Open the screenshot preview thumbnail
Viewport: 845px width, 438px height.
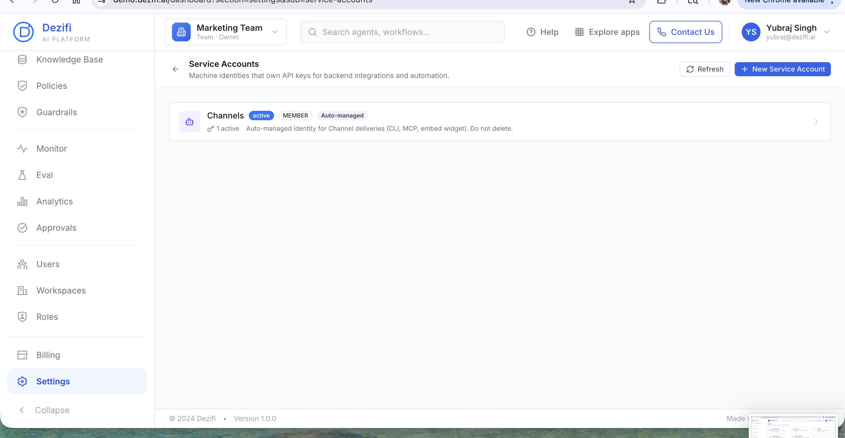pyautogui.click(x=793, y=426)
